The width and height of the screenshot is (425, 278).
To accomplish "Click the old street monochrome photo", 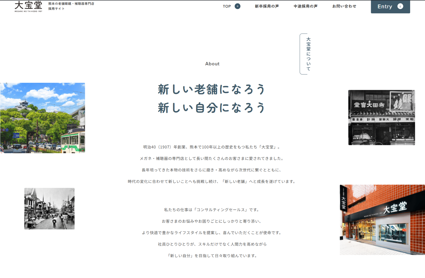I will [x=49, y=208].
